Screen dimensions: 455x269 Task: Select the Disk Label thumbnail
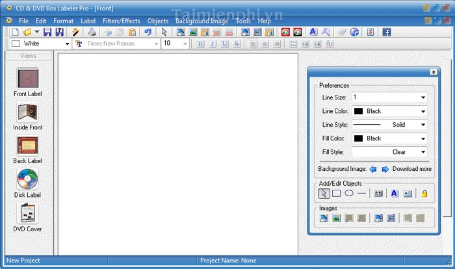(27, 179)
